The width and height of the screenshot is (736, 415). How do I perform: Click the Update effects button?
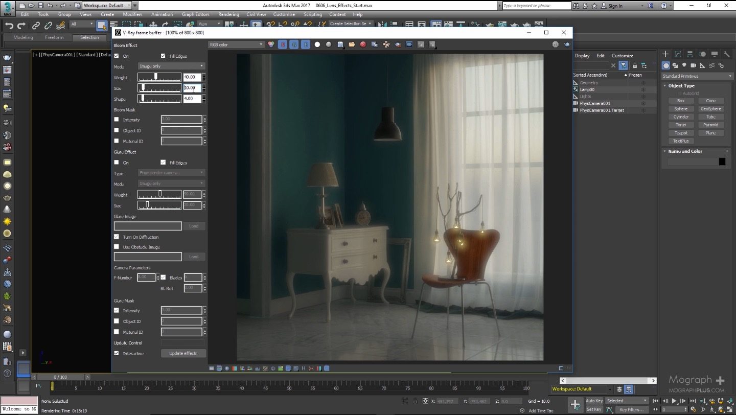tap(183, 353)
